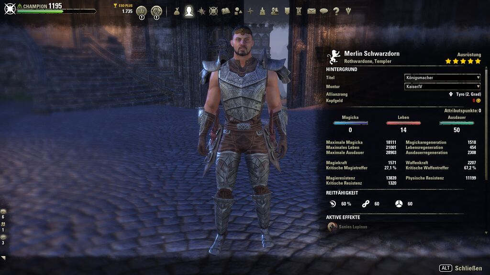Click the Ausdauer attribute bar
490x275 pixels.
(x=457, y=123)
